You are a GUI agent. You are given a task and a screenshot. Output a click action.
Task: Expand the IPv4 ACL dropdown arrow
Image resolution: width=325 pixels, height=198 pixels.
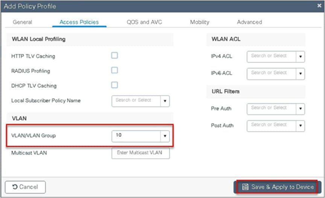tap(300, 56)
